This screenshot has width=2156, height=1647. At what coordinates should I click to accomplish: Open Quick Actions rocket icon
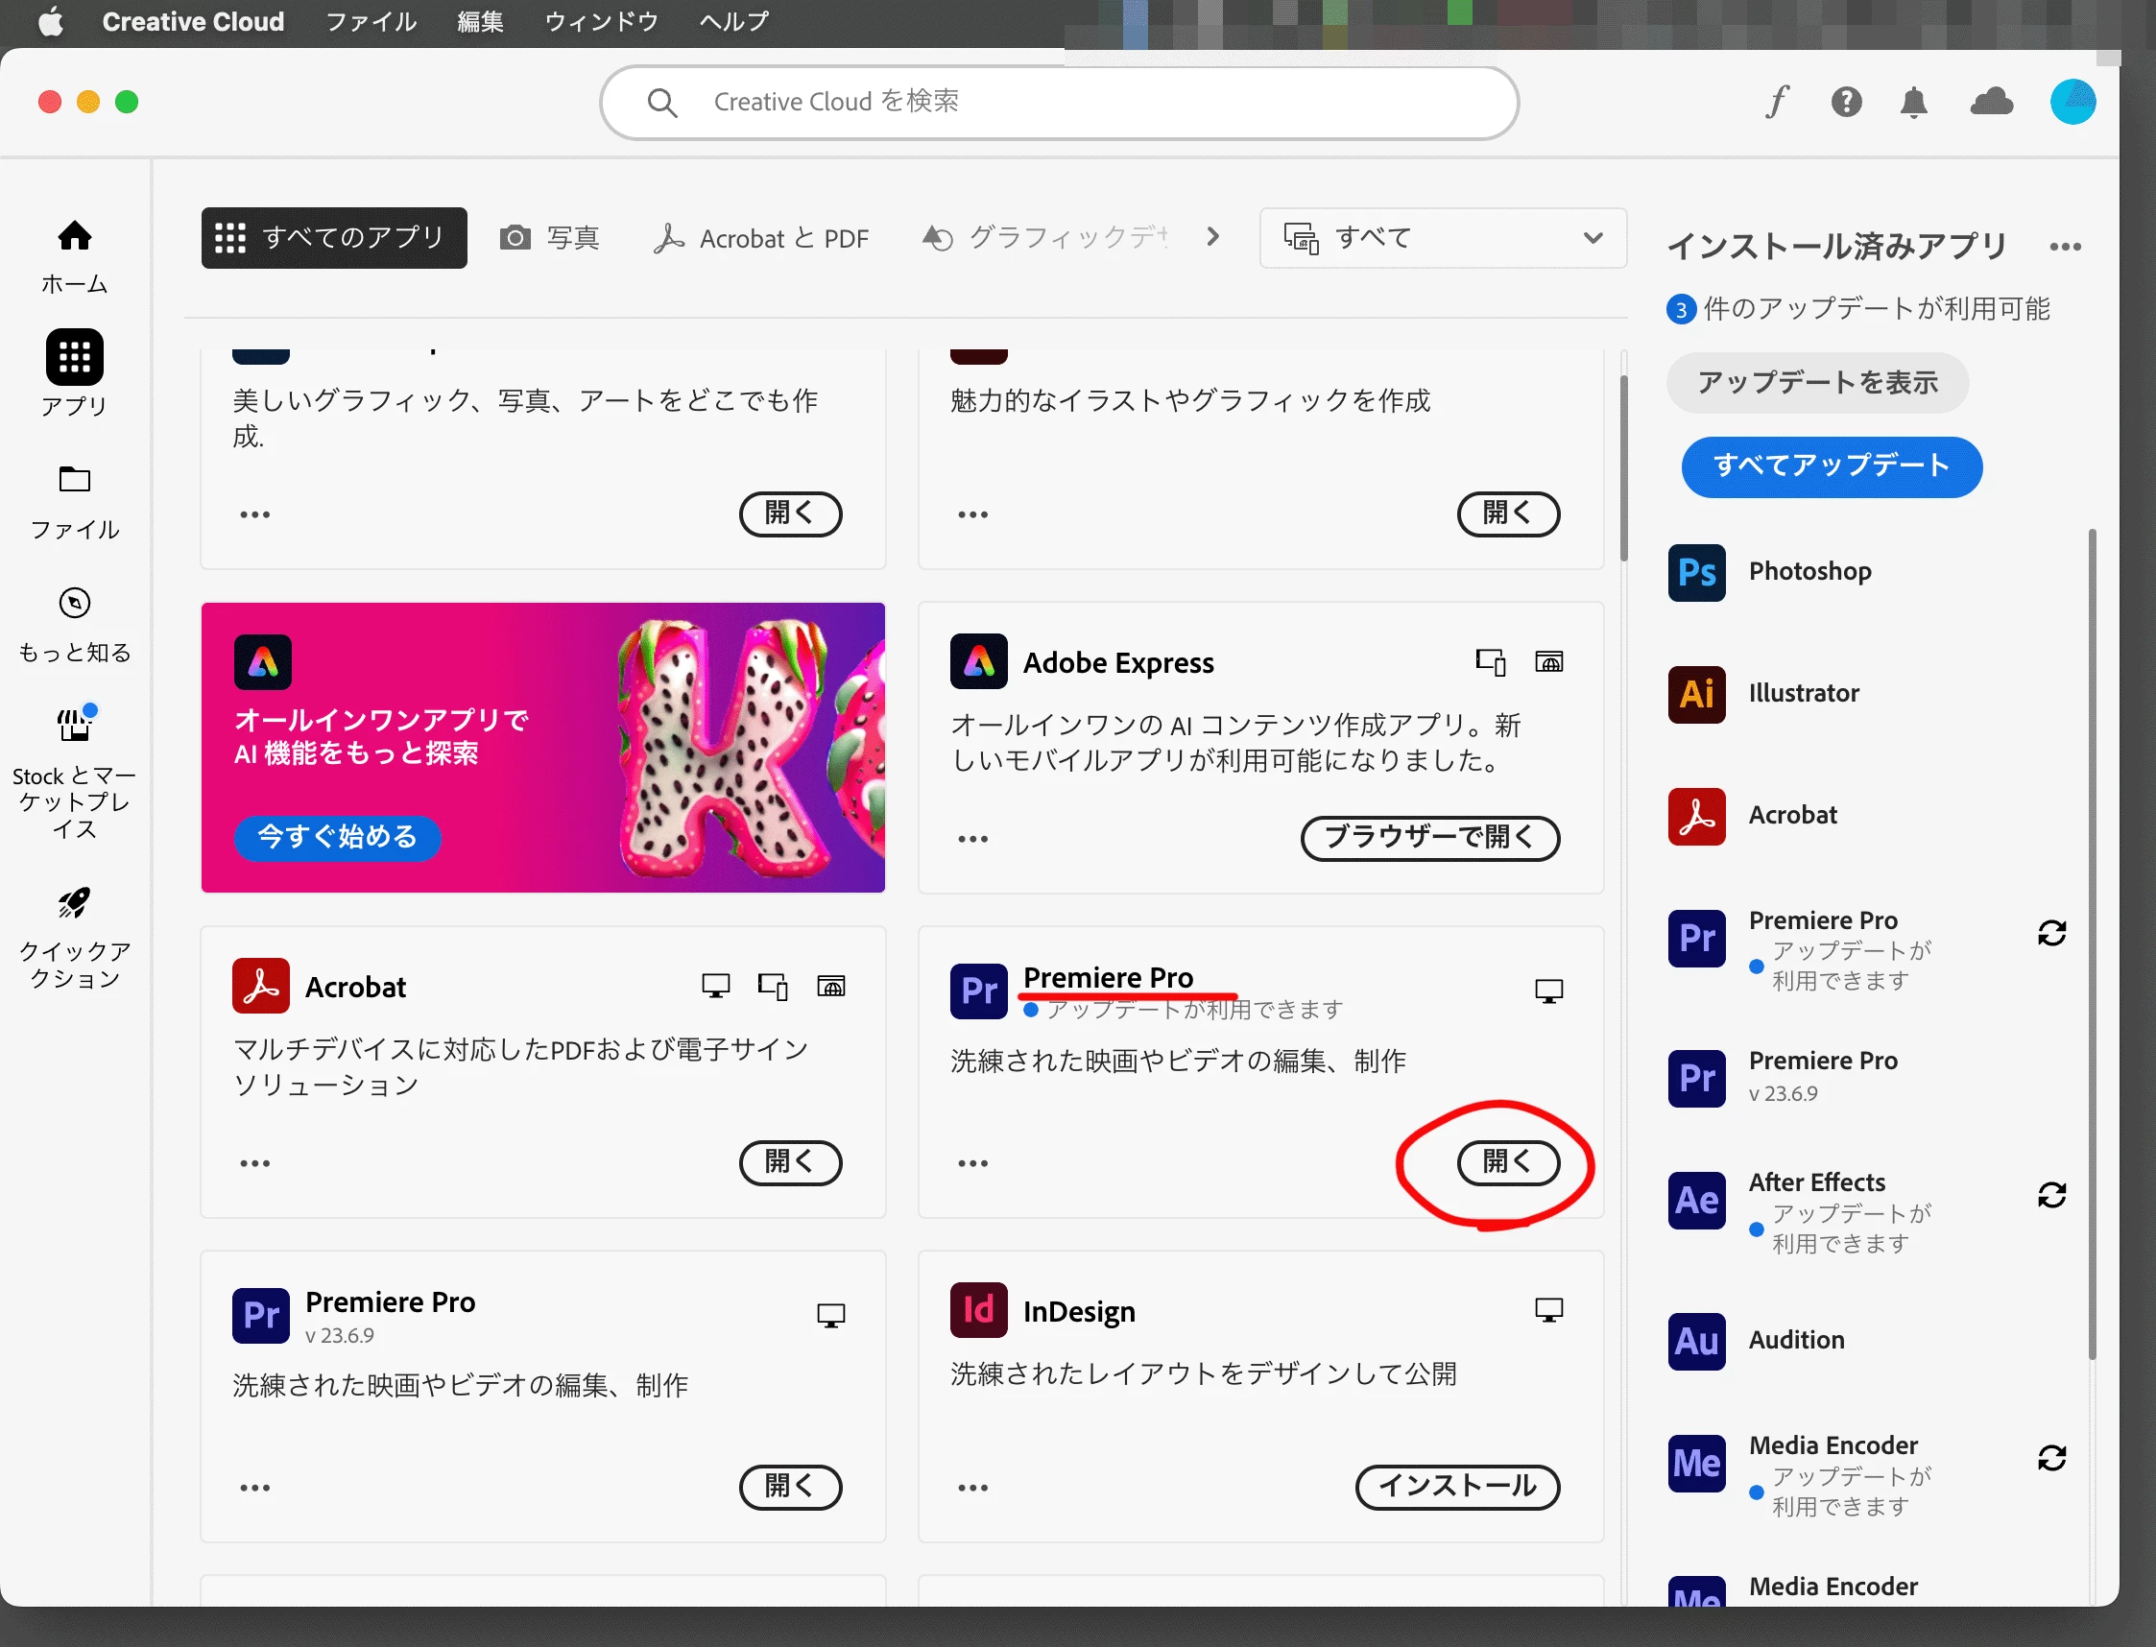click(75, 936)
